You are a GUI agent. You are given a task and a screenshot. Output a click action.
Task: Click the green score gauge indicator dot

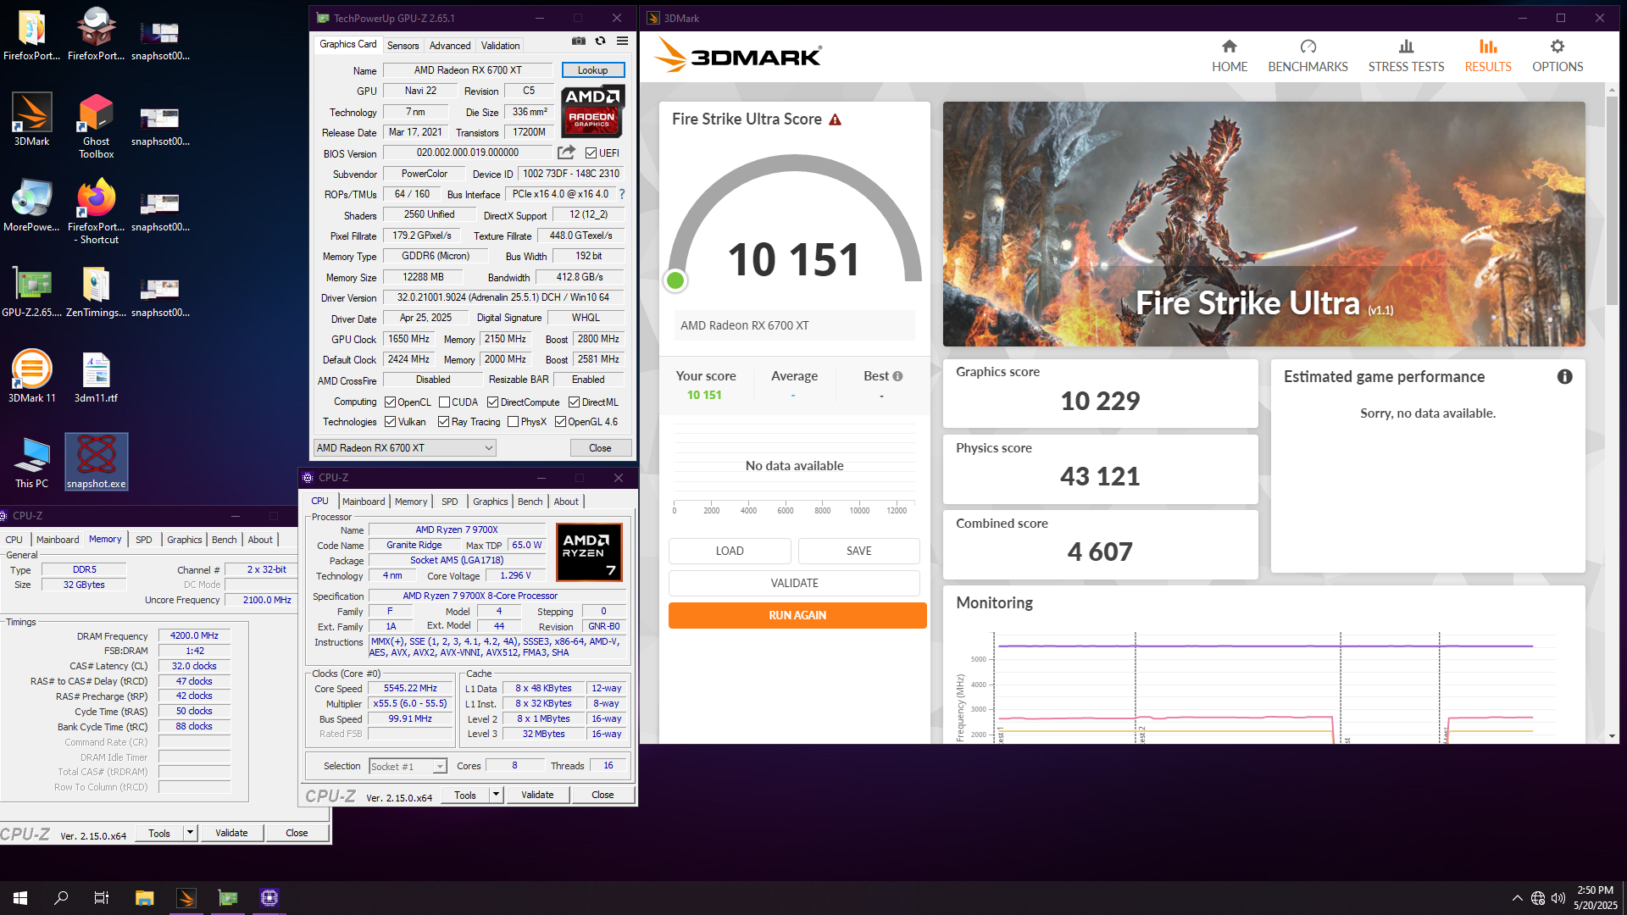pos(675,280)
